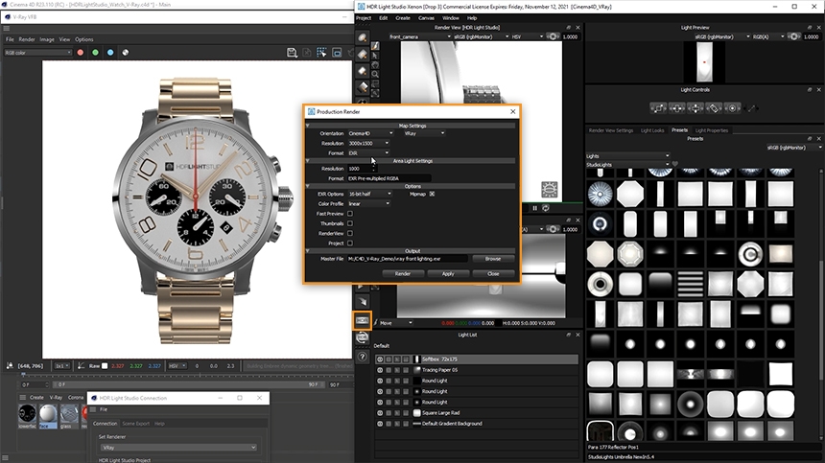
Task: Click the Close button in Production Render
Action: [x=493, y=274]
